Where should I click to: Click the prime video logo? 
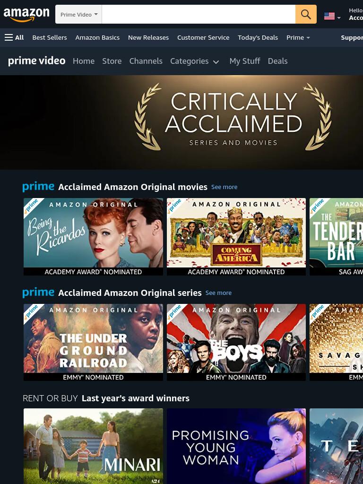(x=37, y=61)
